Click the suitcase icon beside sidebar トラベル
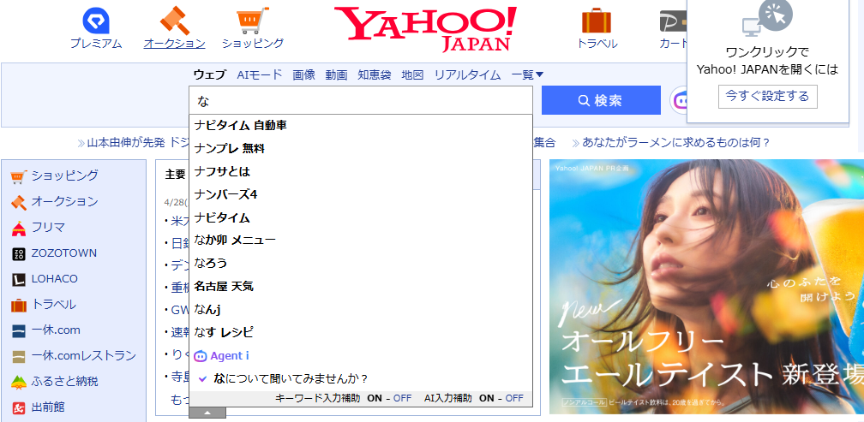The image size is (864, 422). pyautogui.click(x=19, y=305)
